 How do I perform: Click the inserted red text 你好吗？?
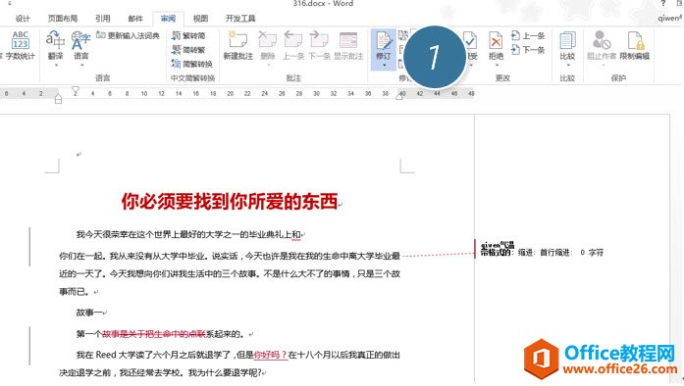[271, 355]
